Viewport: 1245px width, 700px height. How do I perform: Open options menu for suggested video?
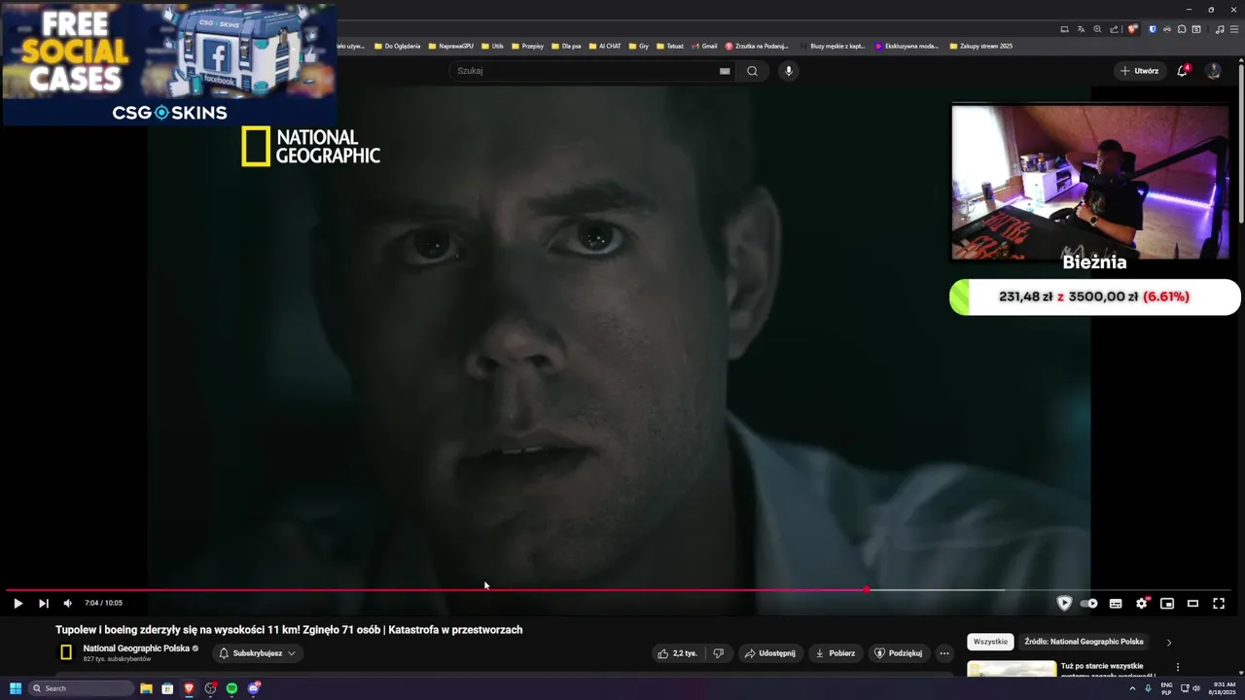[1178, 668]
